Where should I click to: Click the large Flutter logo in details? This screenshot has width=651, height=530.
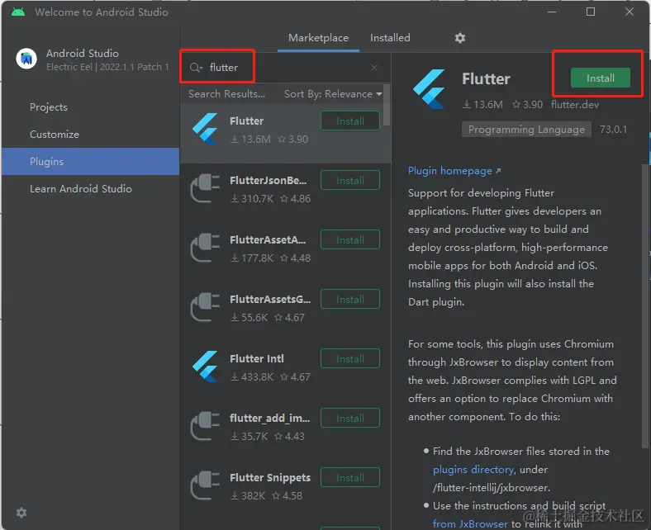[430, 89]
